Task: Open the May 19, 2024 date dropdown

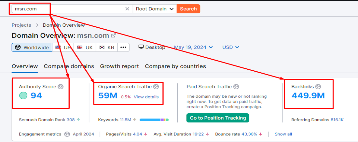Action: (x=193, y=47)
